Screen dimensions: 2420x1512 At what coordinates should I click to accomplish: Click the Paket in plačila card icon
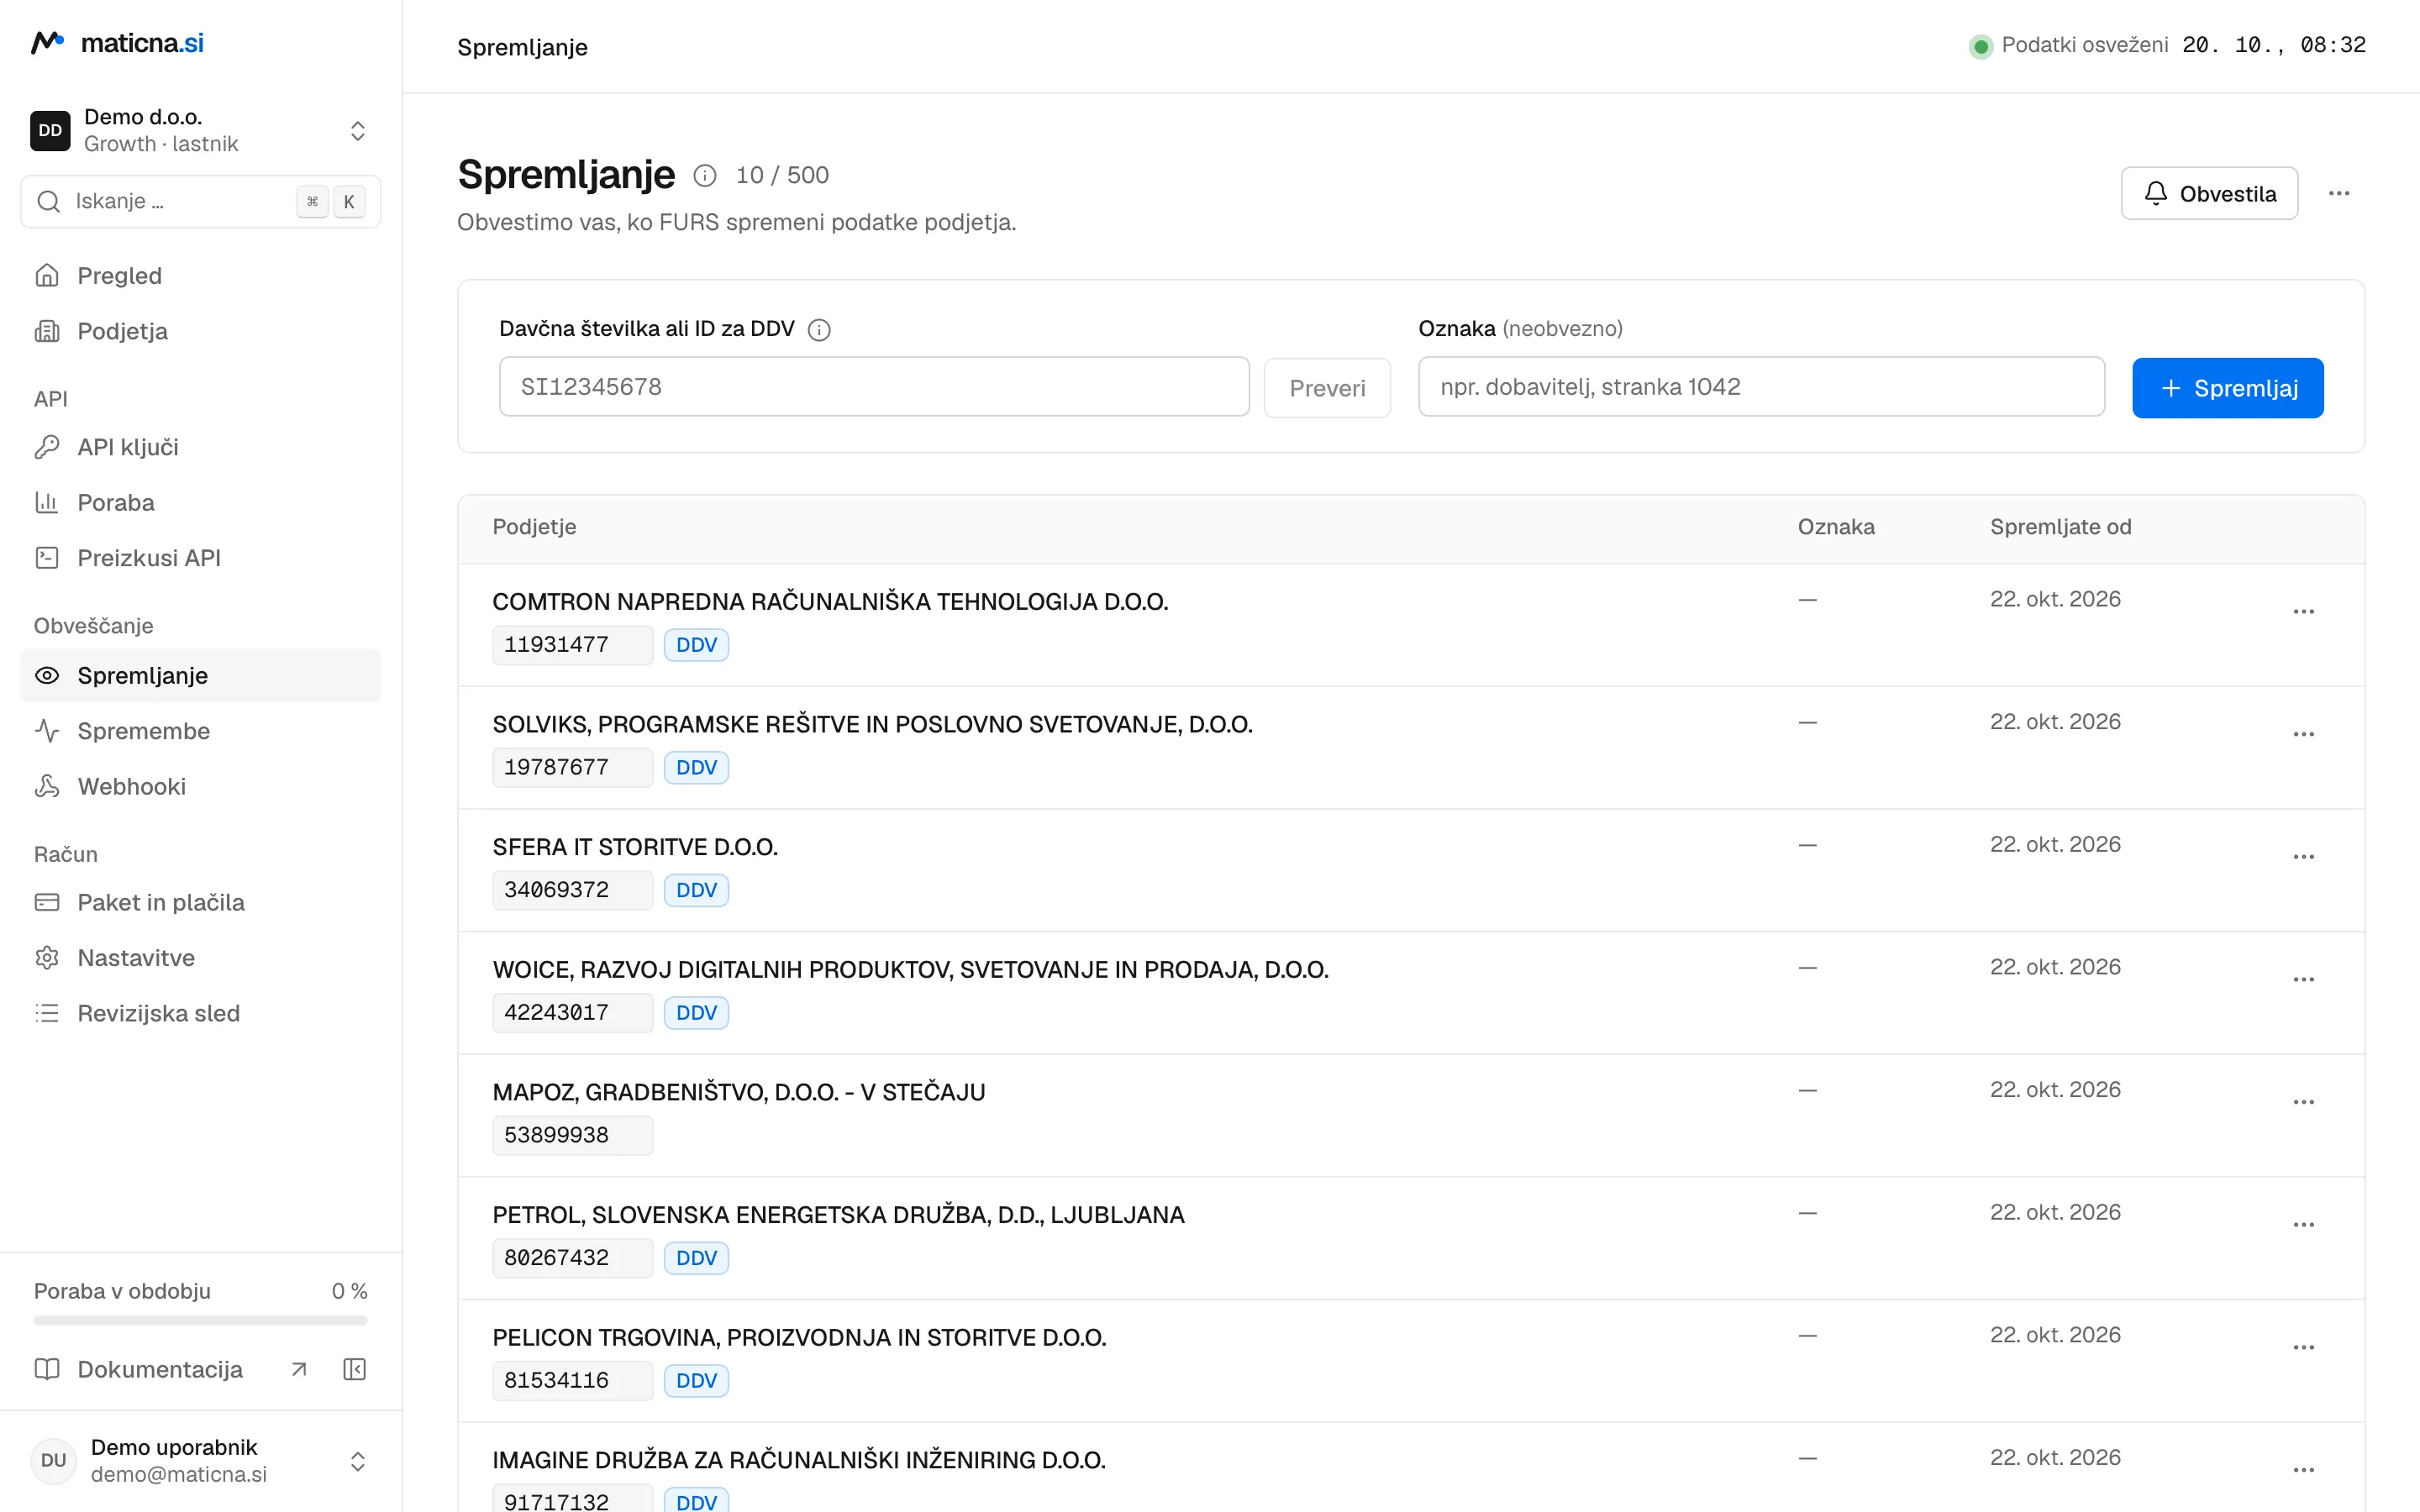point(47,902)
